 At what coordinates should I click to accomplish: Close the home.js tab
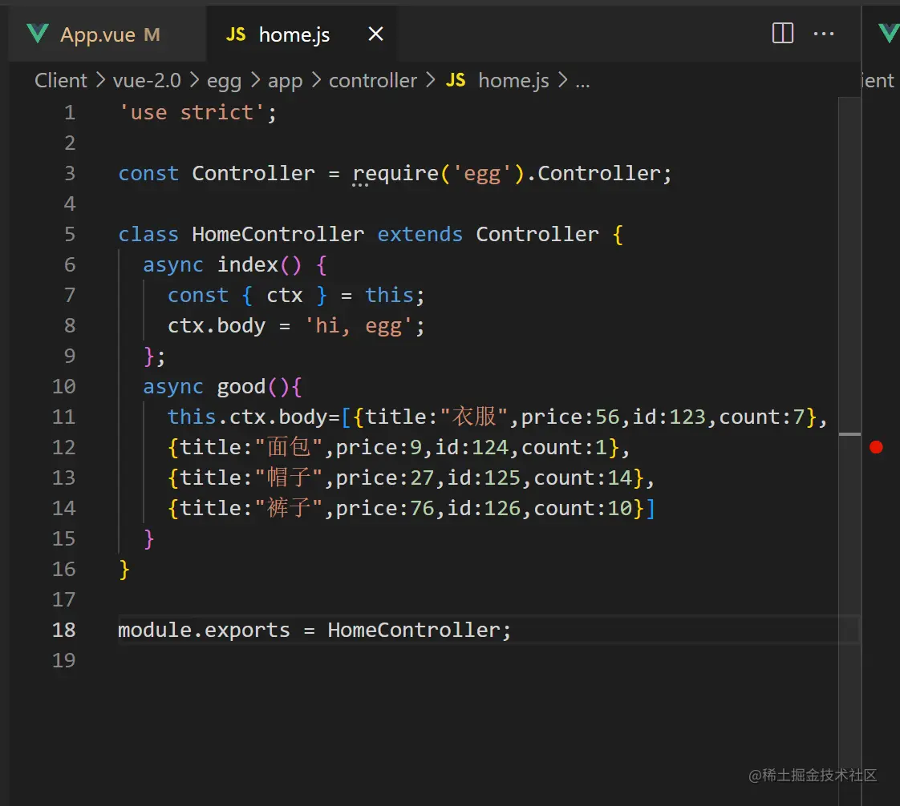click(375, 34)
